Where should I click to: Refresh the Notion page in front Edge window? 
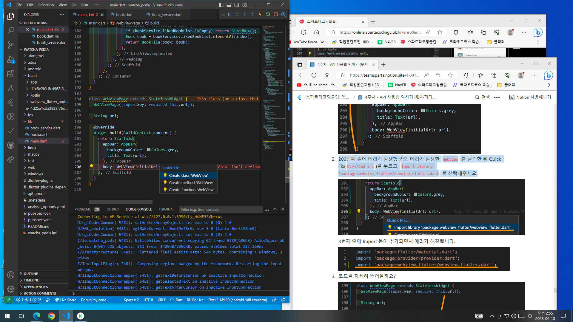tap(314, 75)
